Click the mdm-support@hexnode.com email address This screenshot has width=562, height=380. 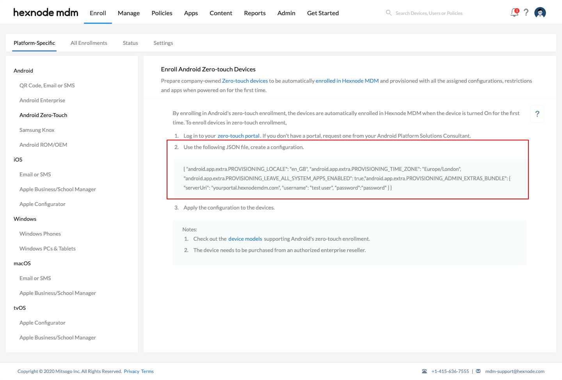click(515, 371)
